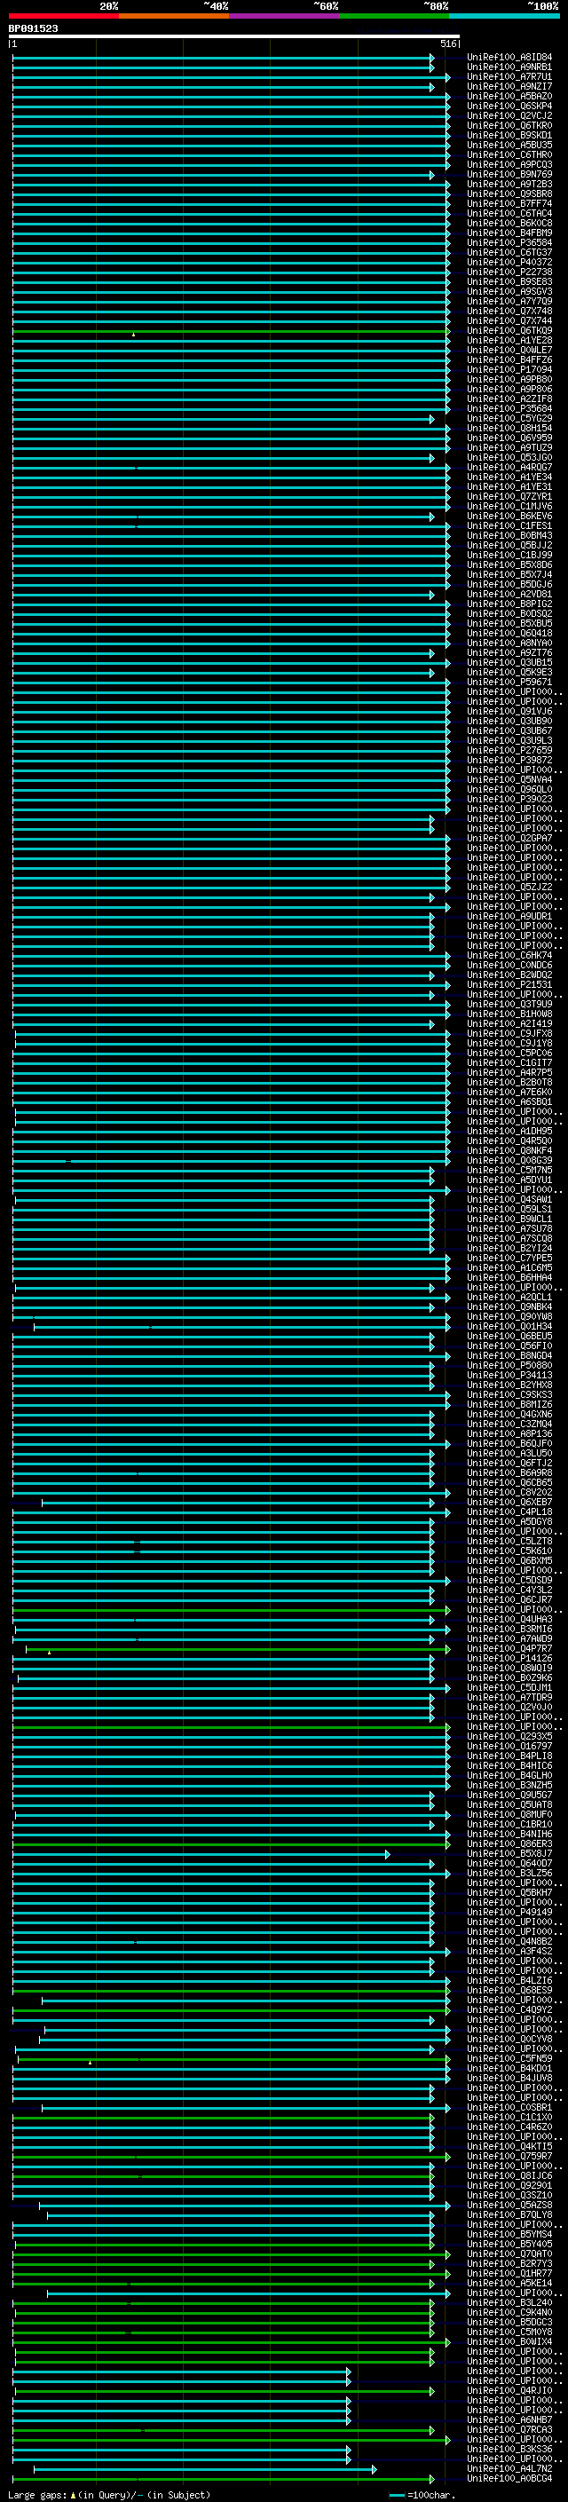Select green-bar hit UniRef100_Q86ER3
Screen dimensions: 568x2502
(x=509, y=1844)
